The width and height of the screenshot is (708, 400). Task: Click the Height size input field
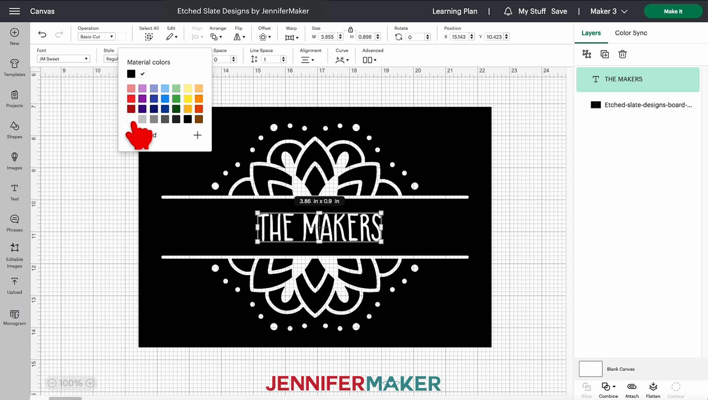pyautogui.click(x=366, y=37)
